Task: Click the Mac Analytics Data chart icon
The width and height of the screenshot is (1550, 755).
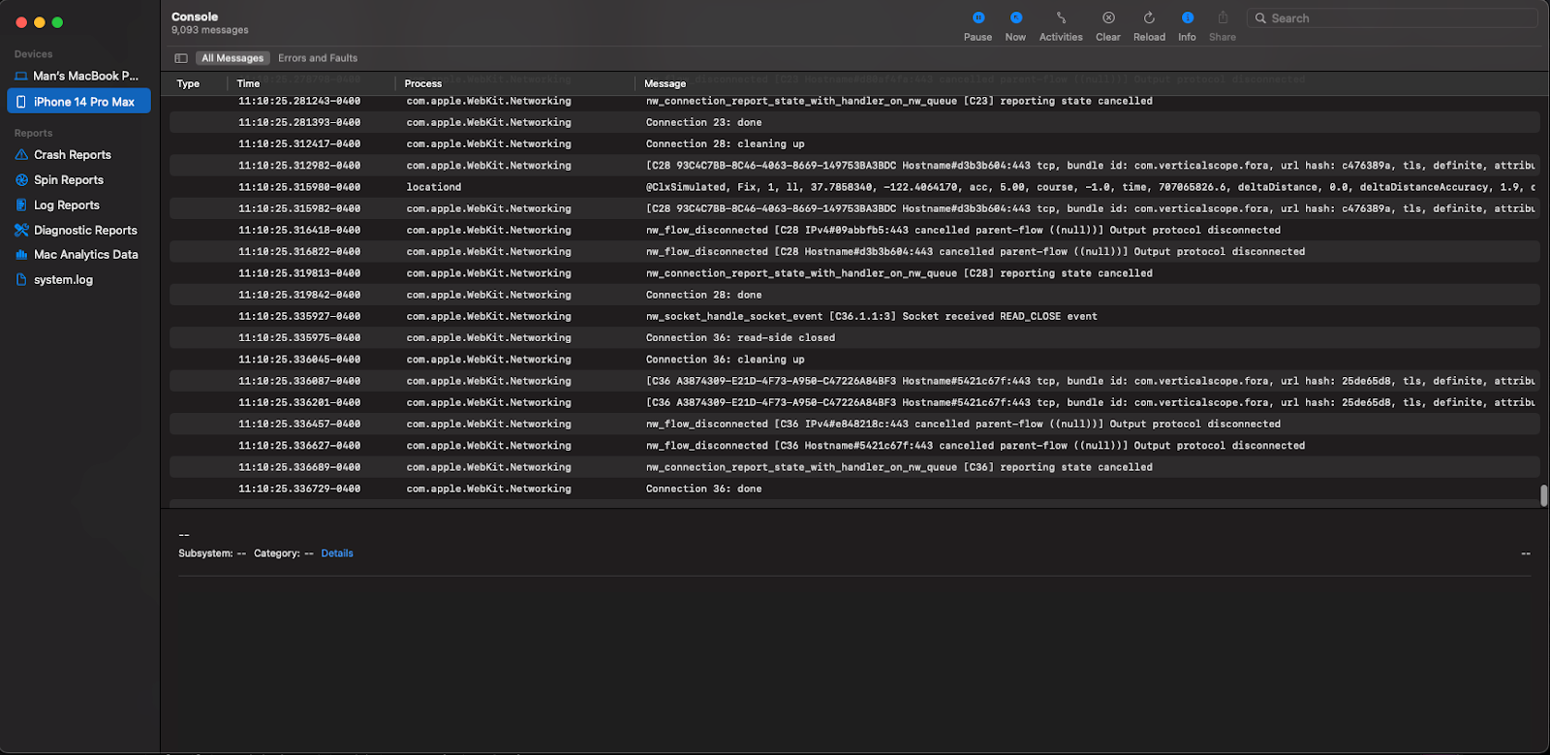Action: (x=21, y=255)
